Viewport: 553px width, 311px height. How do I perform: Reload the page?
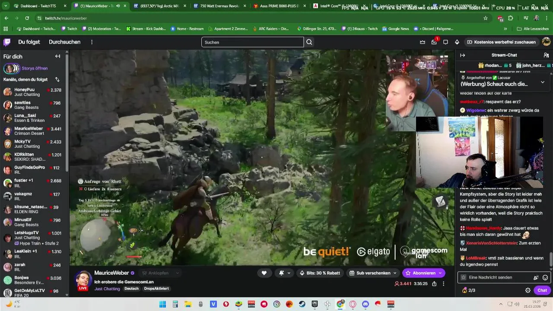(x=27, y=18)
